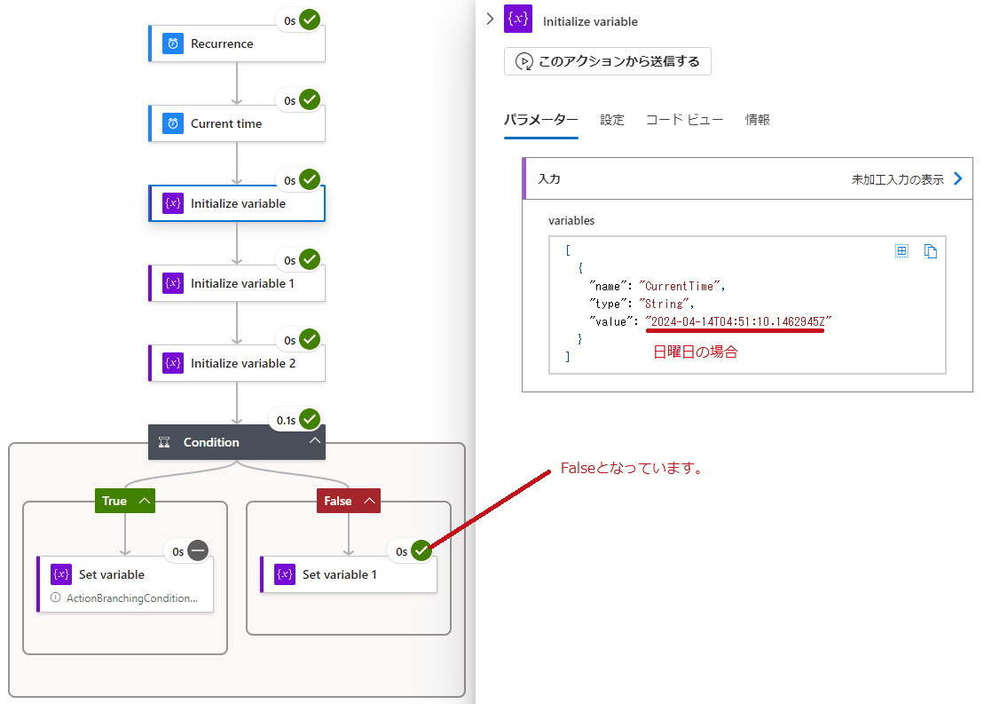
Task: Click the Recurrence success checkmark badge
Action: (310, 20)
